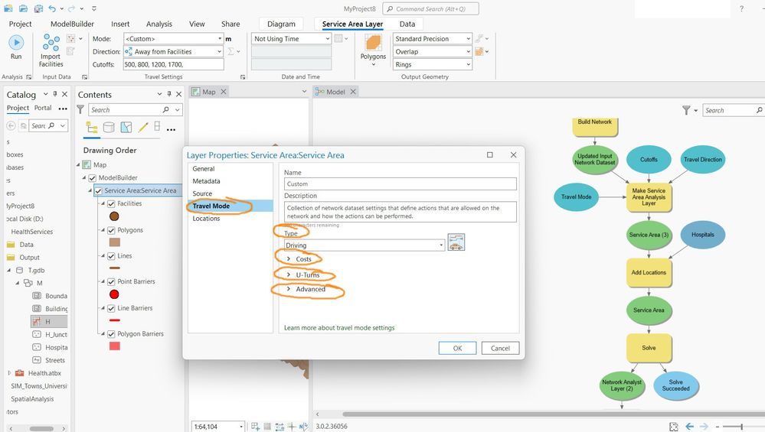Open the Direction dropdown Away from Facilities
Screen dimensions: 765x432
click(173, 52)
